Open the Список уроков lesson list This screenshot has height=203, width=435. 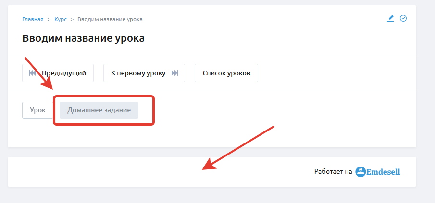coord(226,73)
